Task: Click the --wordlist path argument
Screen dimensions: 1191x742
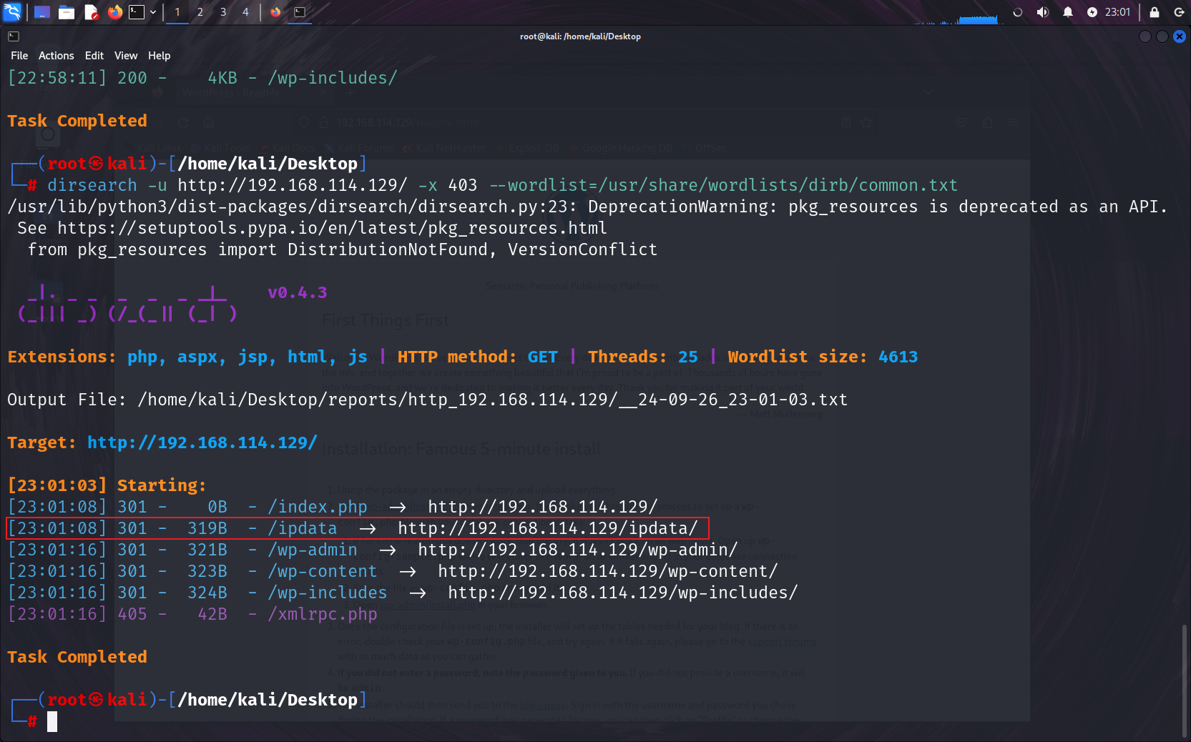Action: [x=724, y=185]
